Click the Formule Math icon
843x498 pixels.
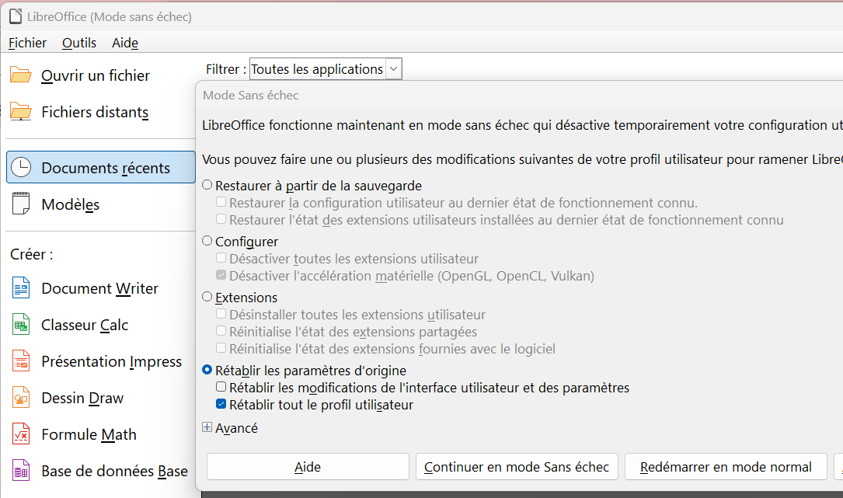21,434
